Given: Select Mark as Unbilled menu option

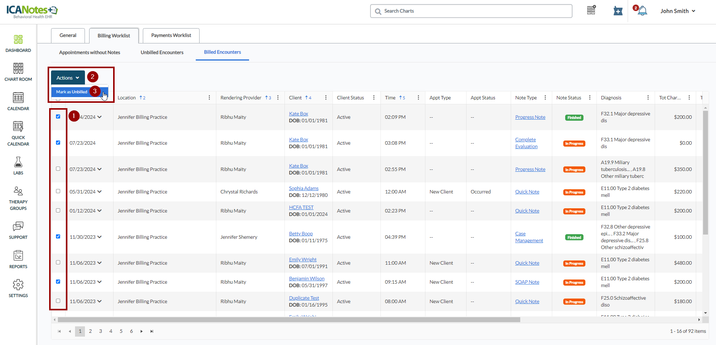Looking at the screenshot, I should (72, 92).
